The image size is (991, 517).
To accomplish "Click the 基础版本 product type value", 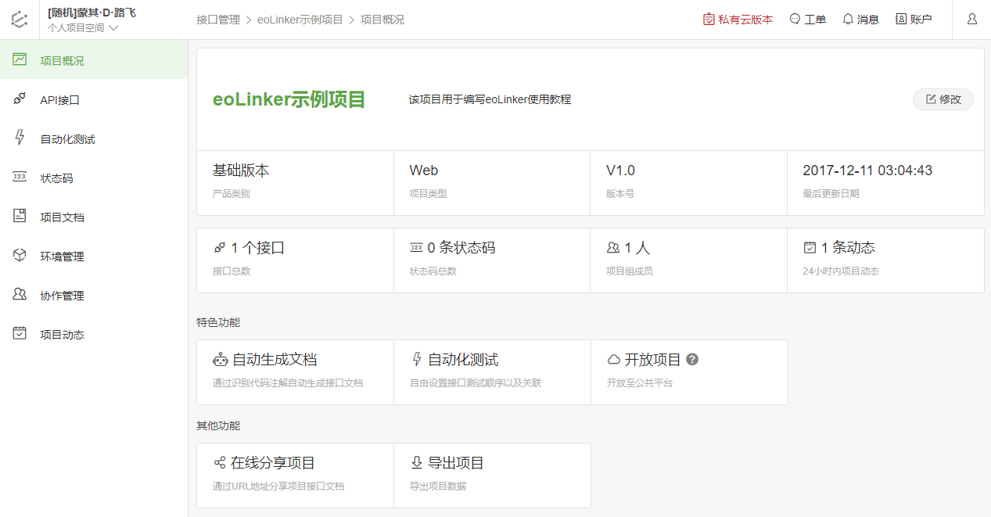I will [241, 171].
